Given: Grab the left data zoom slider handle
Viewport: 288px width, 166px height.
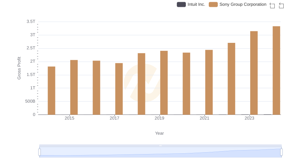Looking at the screenshot, I should coord(40,152).
